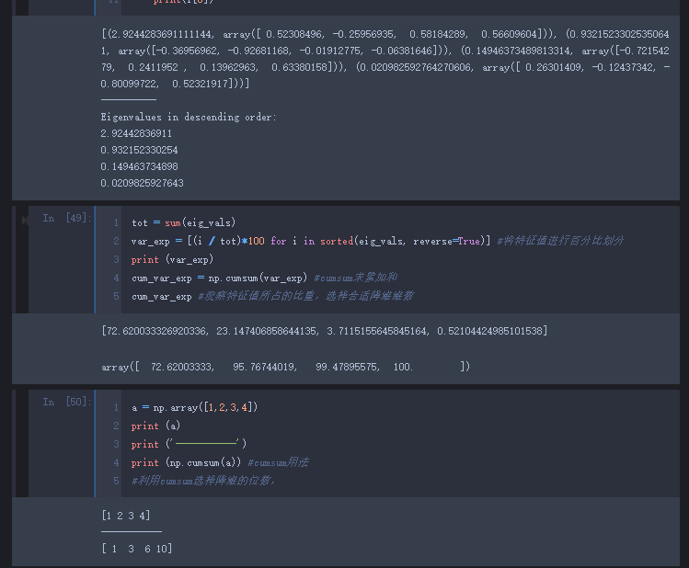Viewport: 689px width, 568px height.
Task: Click the '#将特征值进行百分比划分' comment
Action: tap(560, 241)
